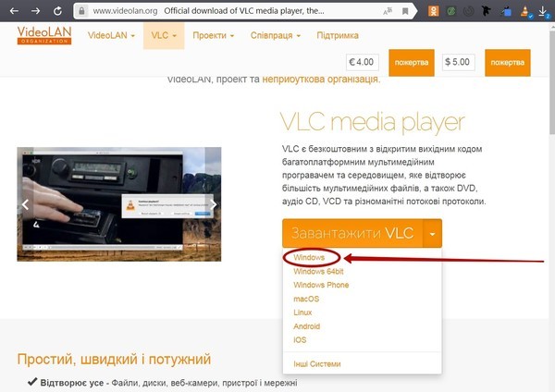Click the Простий, швидкий і потужний heading
The height and width of the screenshot is (392, 555).
[114, 359]
